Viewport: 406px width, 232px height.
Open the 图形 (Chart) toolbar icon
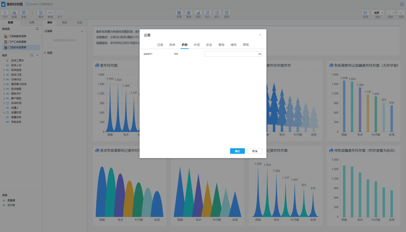(x=198, y=13)
